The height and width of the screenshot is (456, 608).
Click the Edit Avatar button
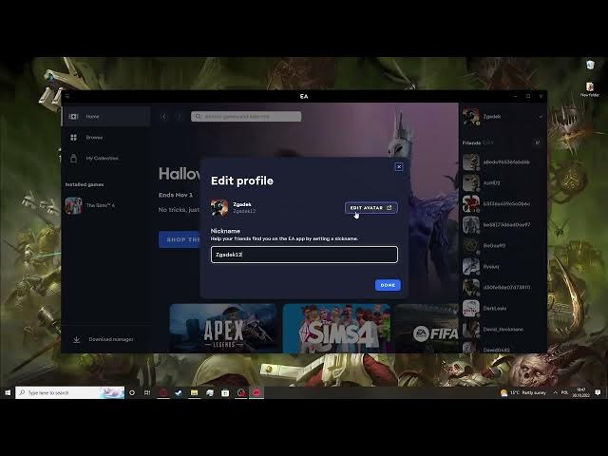click(x=370, y=207)
